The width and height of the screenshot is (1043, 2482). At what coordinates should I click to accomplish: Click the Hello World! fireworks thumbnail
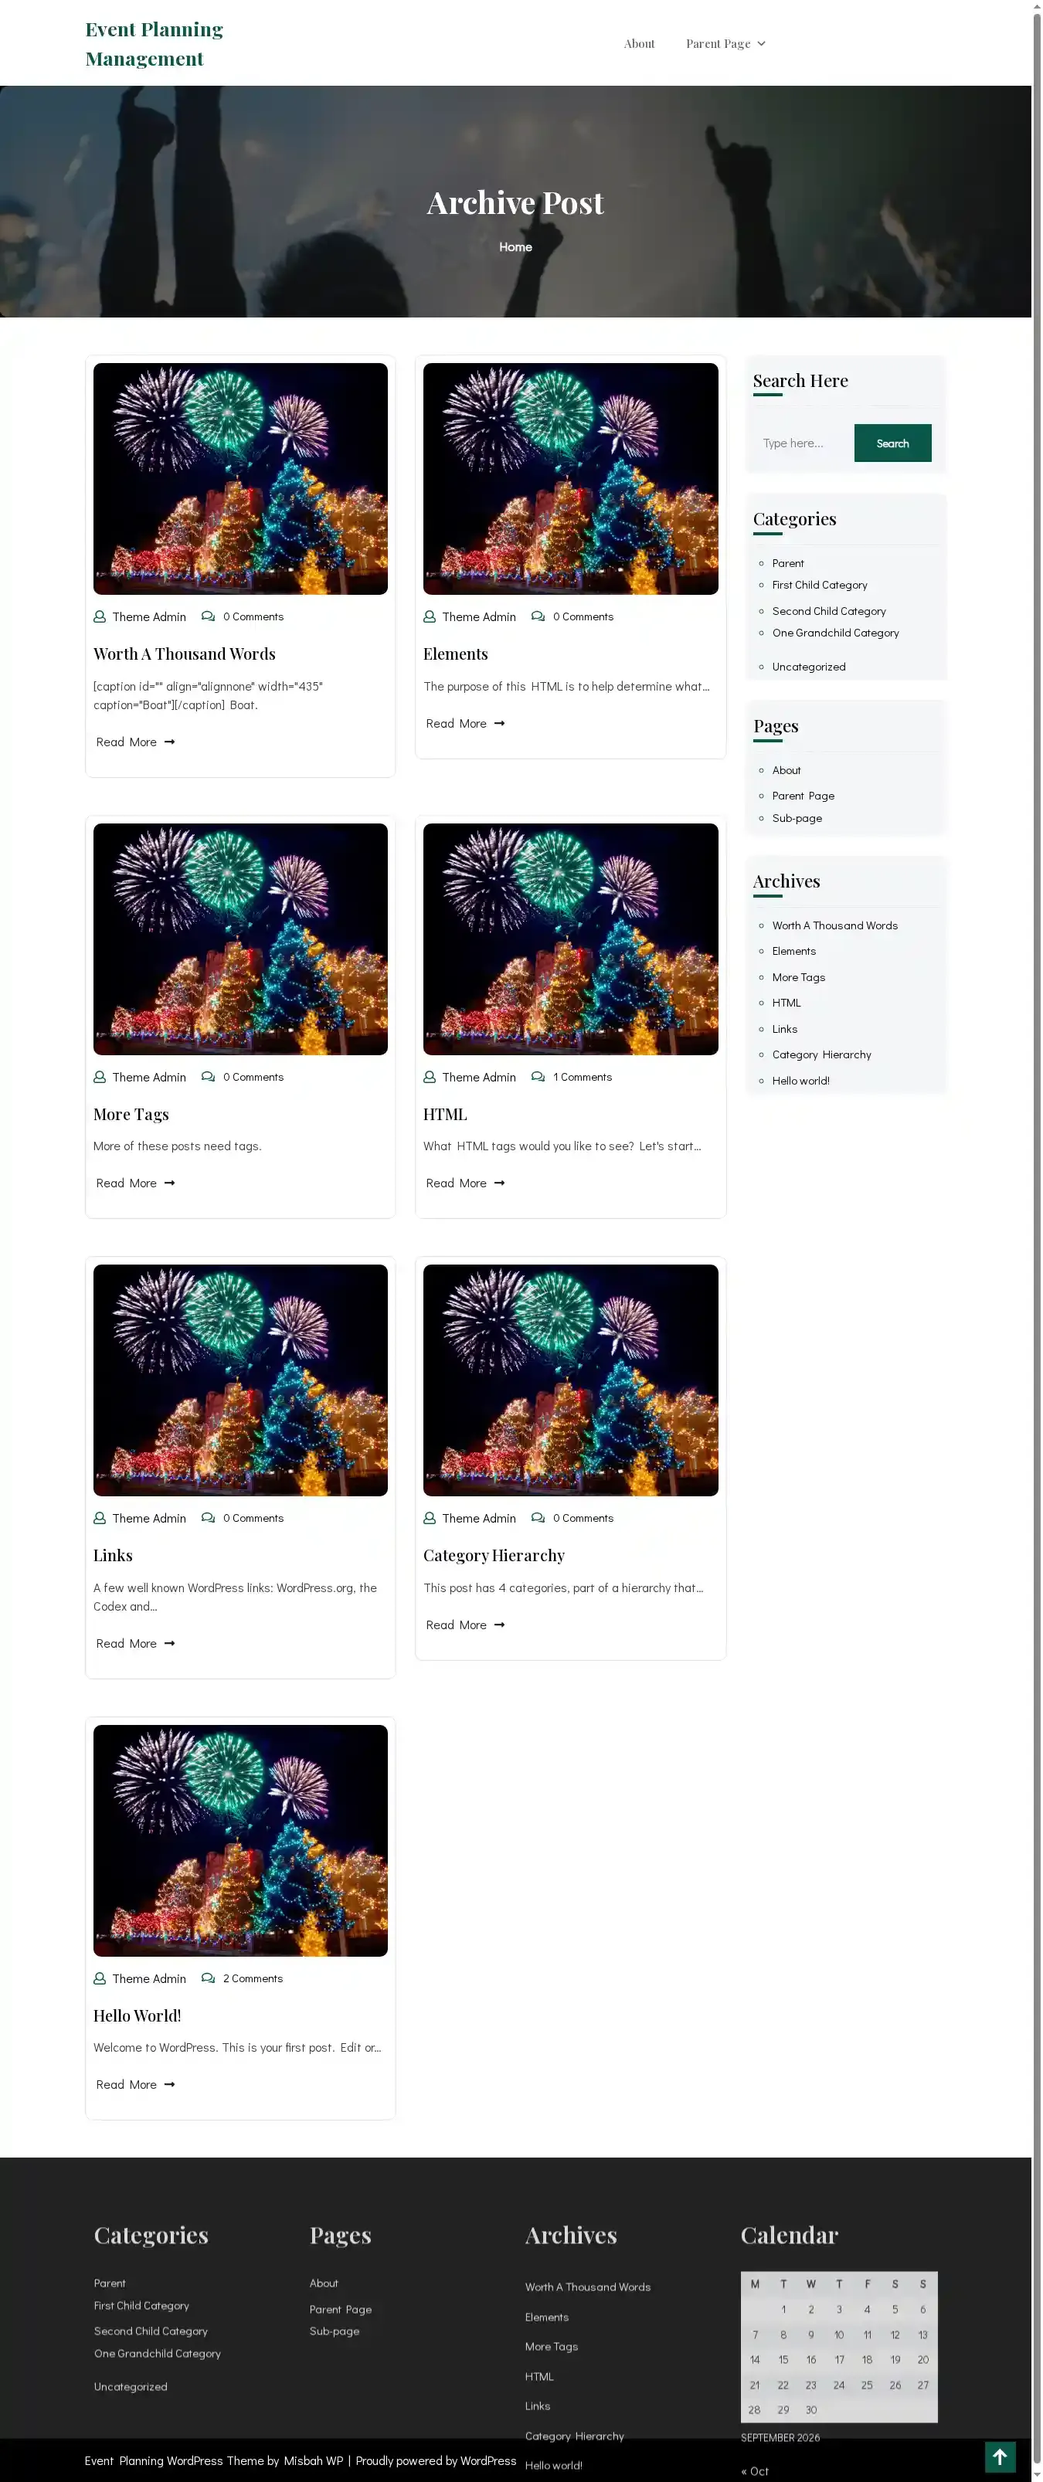pyautogui.click(x=241, y=1842)
